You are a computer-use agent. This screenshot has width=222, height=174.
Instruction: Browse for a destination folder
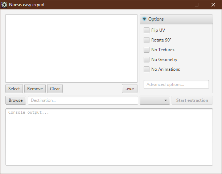tap(16, 100)
